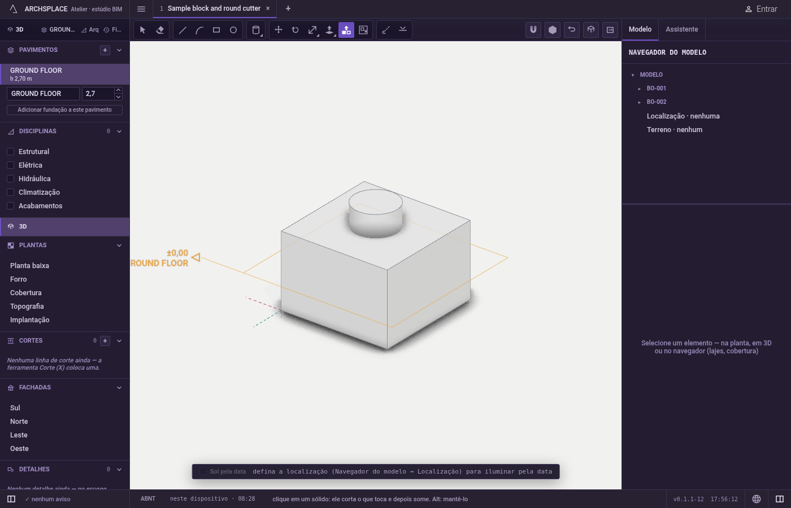This screenshot has height=508, width=791.
Task: Toggle the magnet snap button
Action: pos(533,30)
